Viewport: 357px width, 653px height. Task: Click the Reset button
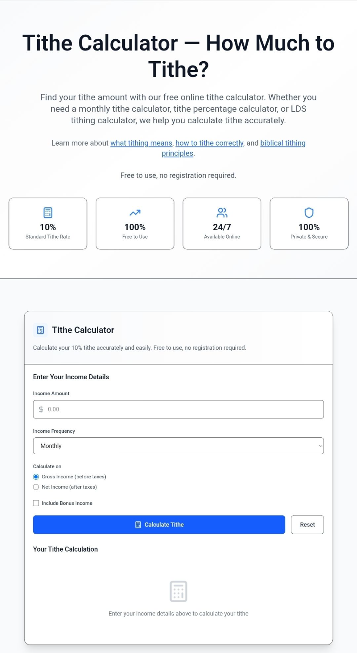tap(307, 525)
